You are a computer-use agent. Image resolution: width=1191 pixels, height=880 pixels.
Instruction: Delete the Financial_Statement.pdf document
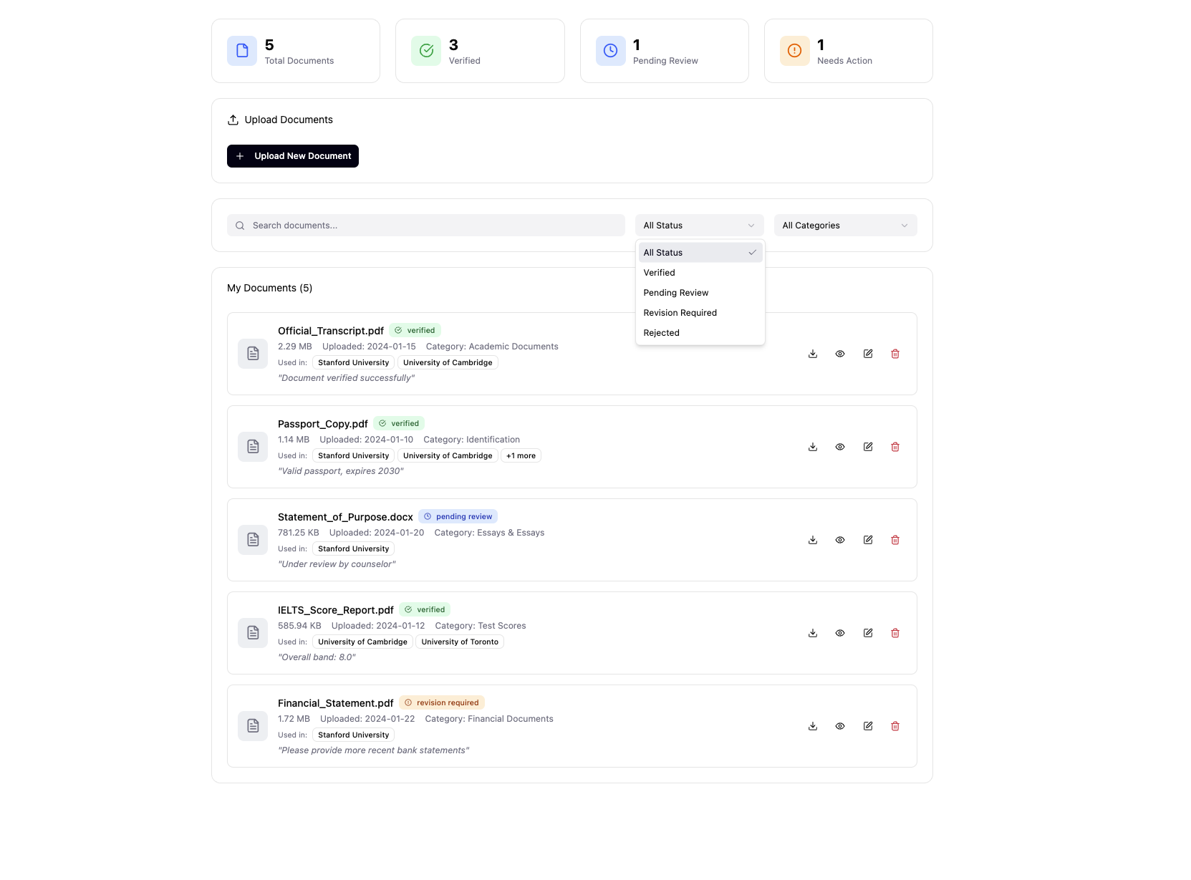tap(895, 726)
